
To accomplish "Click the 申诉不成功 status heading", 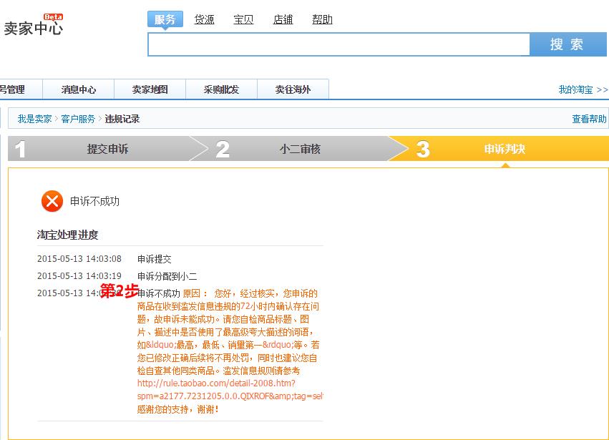I will point(94,201).
